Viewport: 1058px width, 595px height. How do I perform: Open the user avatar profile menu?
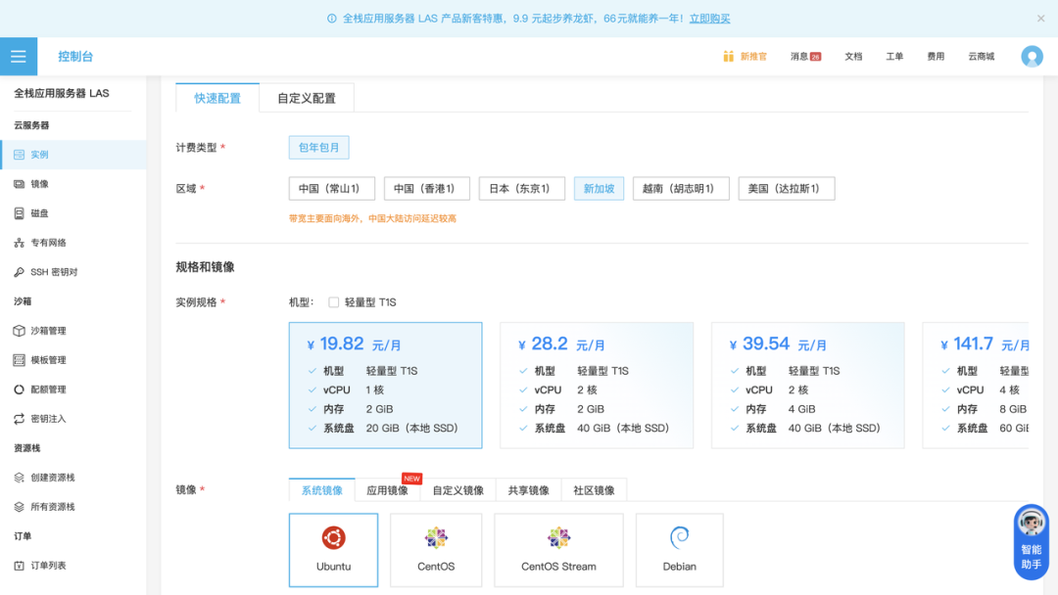(x=1032, y=57)
